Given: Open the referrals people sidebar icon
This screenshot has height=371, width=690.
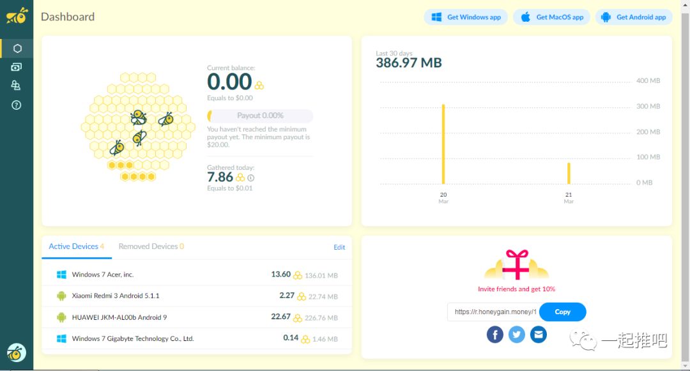Looking at the screenshot, I should 16,86.
